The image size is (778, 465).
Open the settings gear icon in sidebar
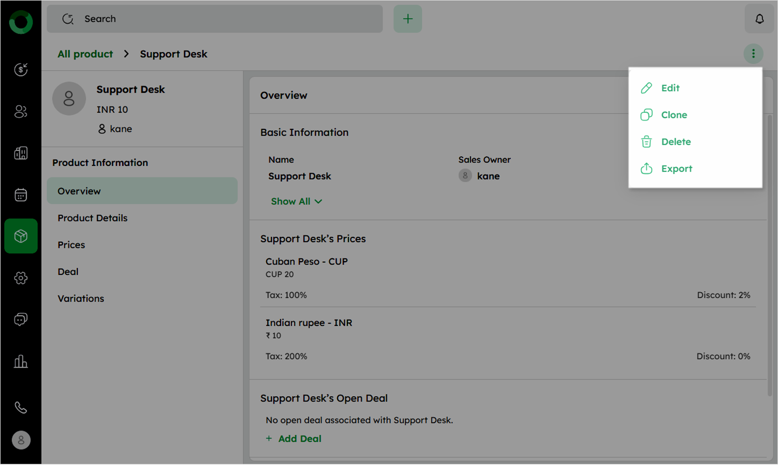pyautogui.click(x=20, y=278)
